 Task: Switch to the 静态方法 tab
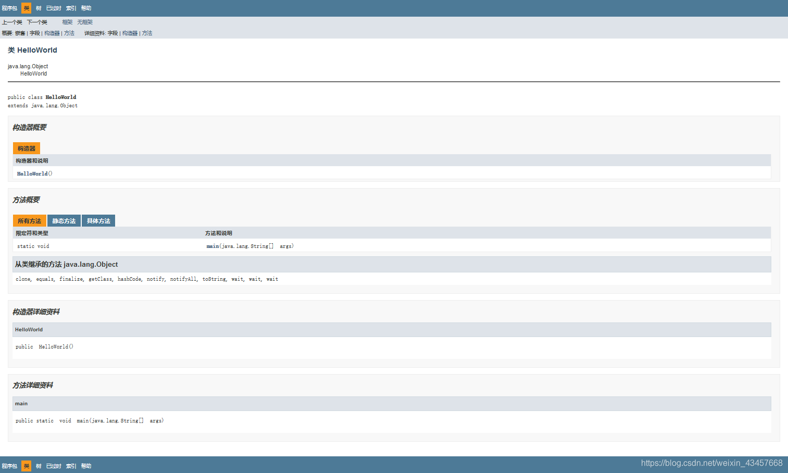coord(64,221)
